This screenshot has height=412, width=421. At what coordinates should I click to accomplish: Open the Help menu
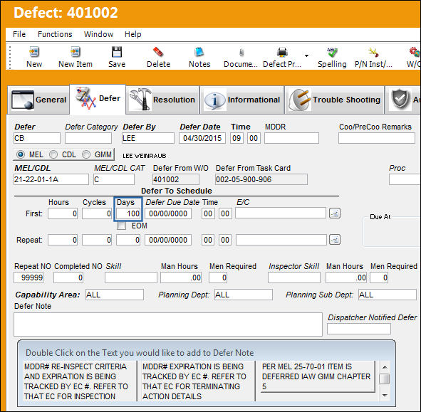point(133,34)
